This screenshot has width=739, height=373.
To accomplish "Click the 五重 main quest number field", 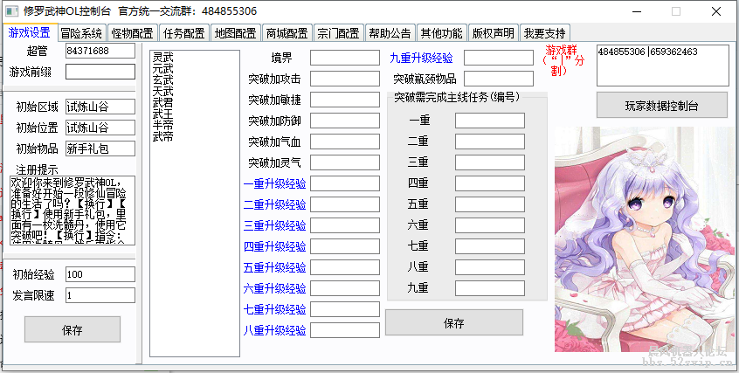I will click(490, 204).
